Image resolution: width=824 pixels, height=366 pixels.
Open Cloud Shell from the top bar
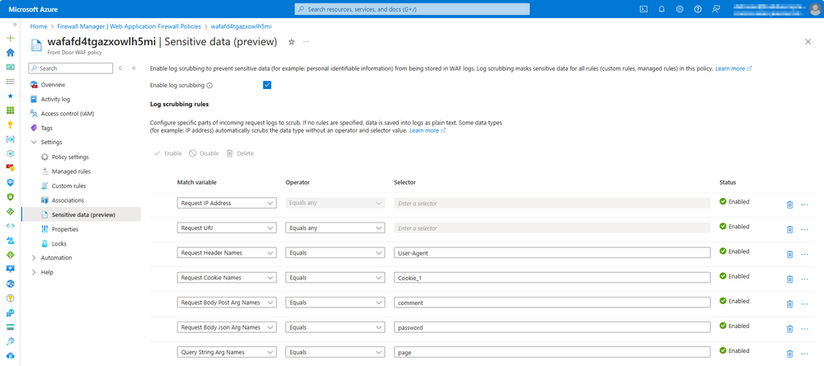[x=643, y=9]
